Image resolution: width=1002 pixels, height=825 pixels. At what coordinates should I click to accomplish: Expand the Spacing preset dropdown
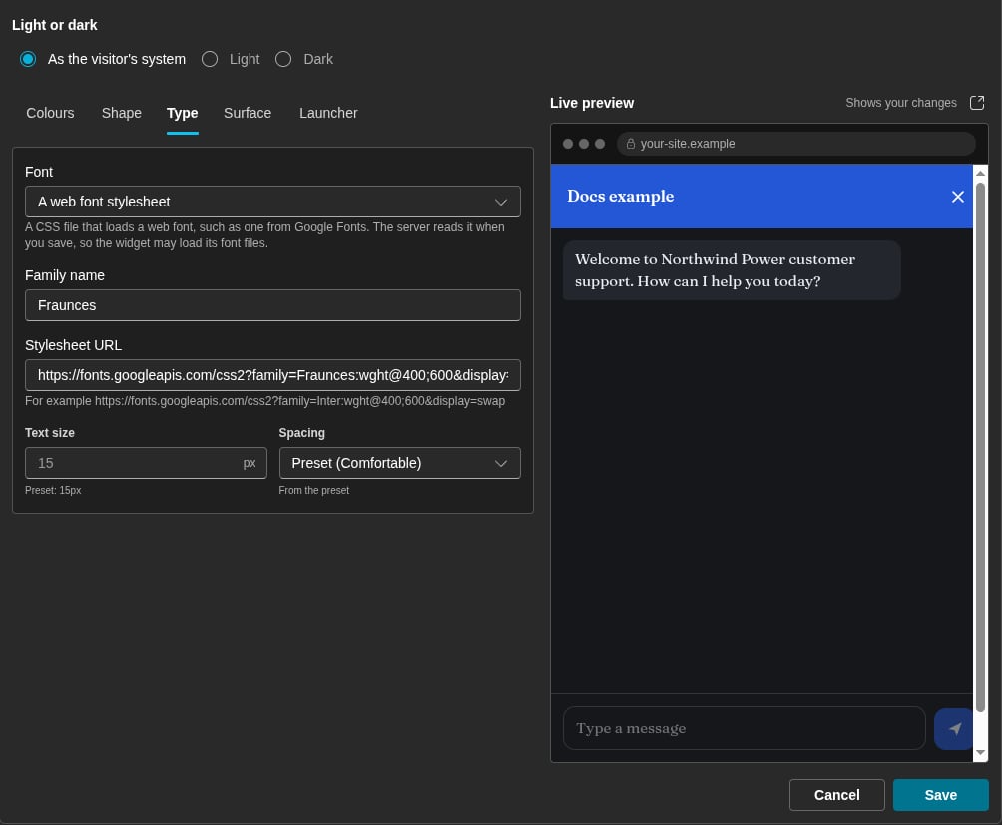point(400,463)
